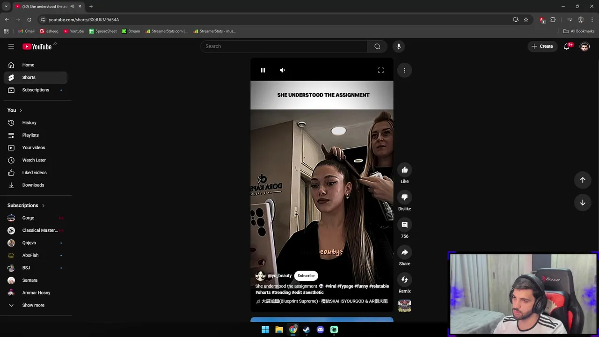Remix this Short
The width and height of the screenshot is (599, 337).
pyautogui.click(x=405, y=280)
